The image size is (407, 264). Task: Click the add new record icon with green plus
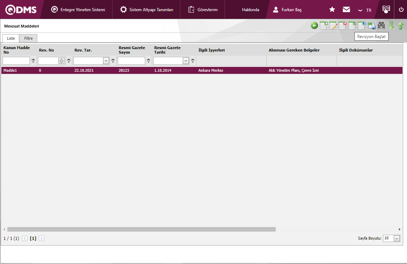pos(324,25)
